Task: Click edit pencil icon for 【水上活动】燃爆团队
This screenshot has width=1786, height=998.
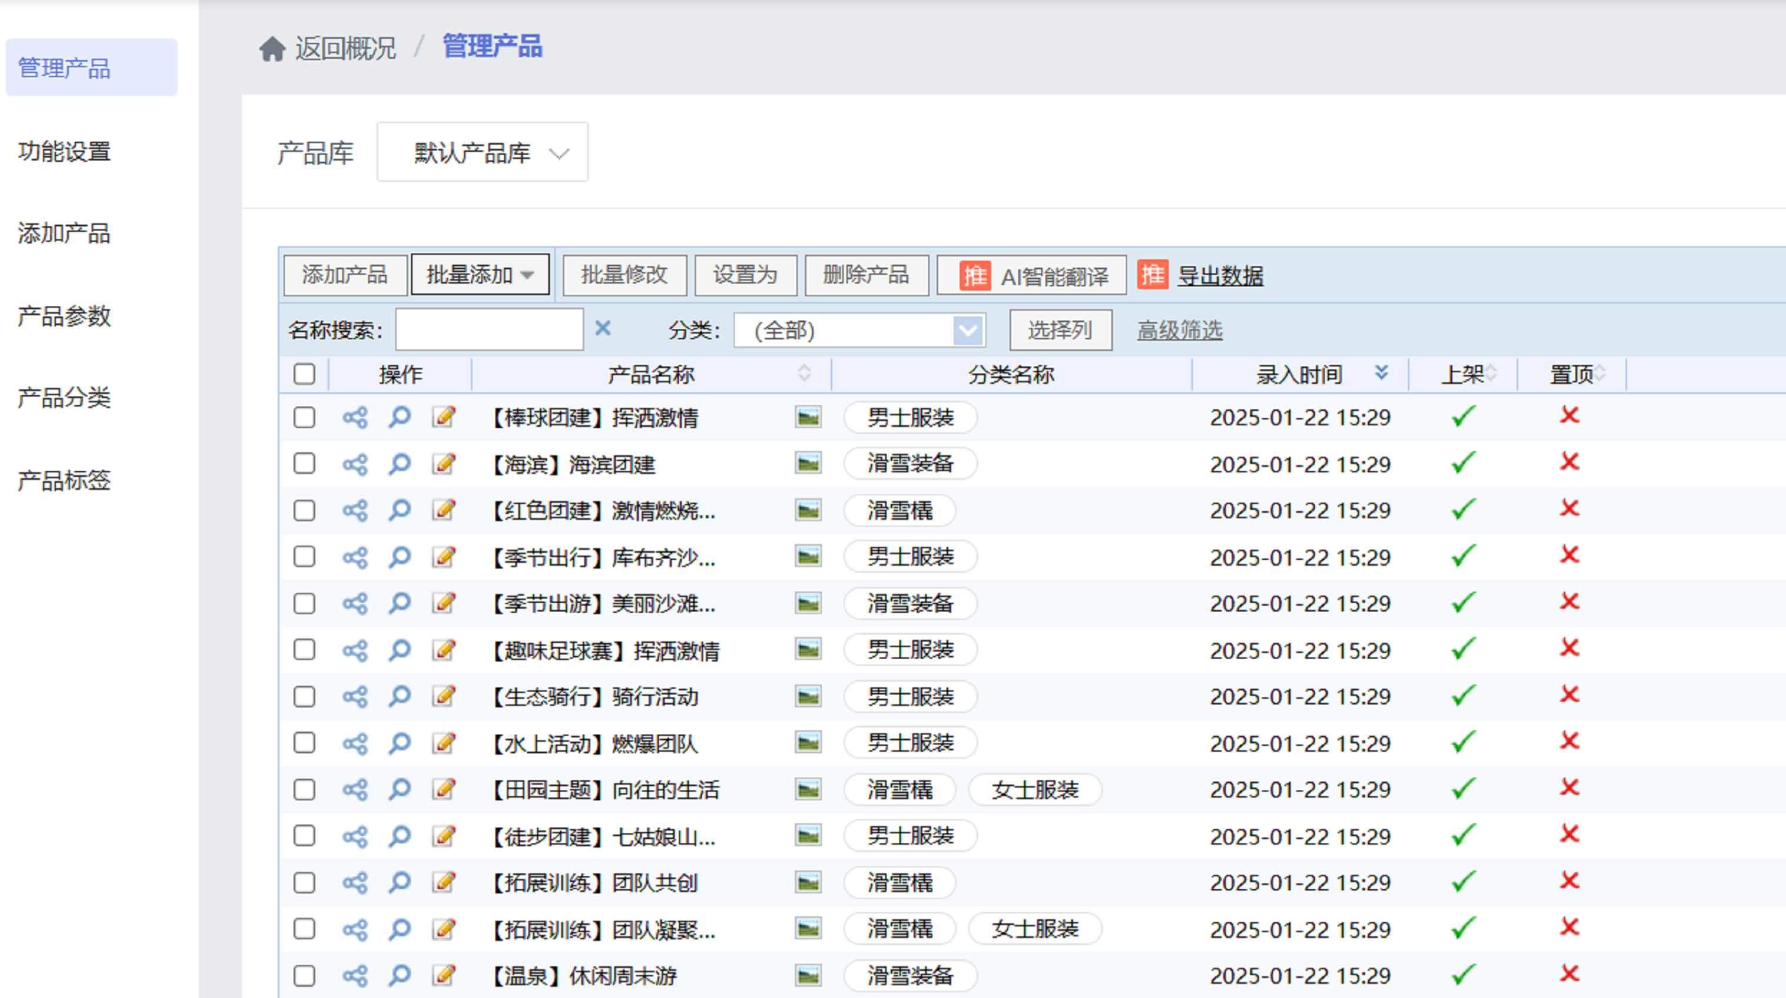Action: 444,743
